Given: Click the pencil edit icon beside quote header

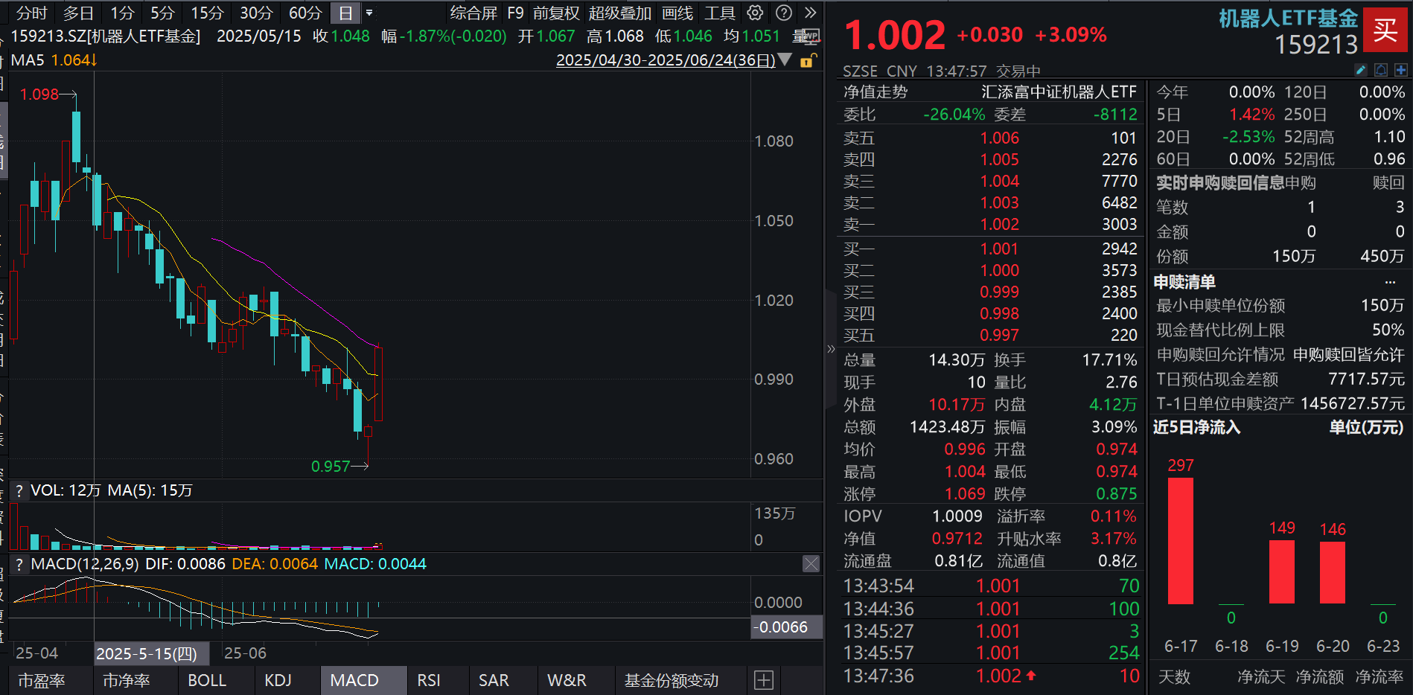Looking at the screenshot, I should click(1360, 70).
